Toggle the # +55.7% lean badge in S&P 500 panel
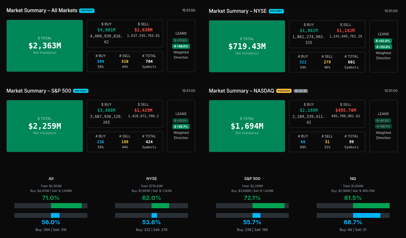 point(181,127)
